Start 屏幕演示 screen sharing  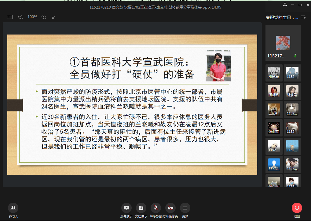(126, 208)
